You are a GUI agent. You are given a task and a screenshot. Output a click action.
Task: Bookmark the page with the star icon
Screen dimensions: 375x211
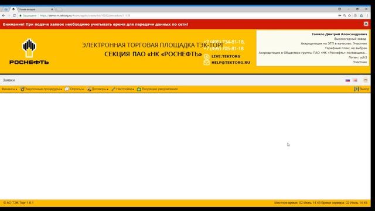tap(349, 16)
